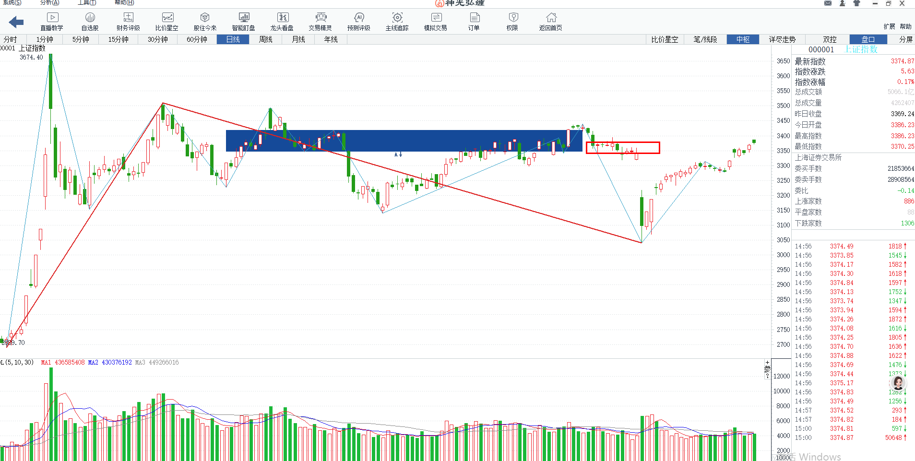Switch to the 周线 weekly tab
Viewport: 915px width, 461px height.
(265, 39)
